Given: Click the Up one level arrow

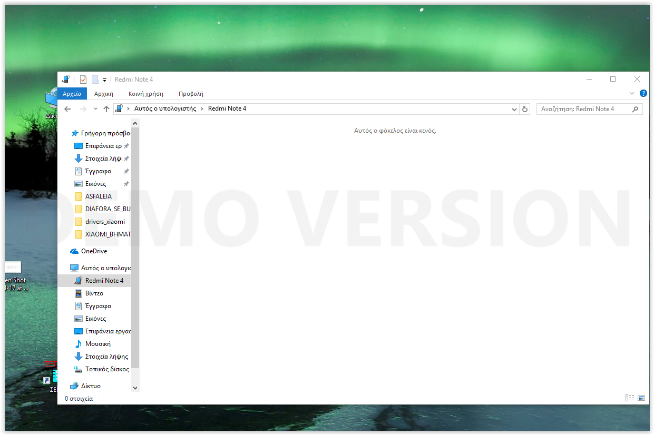Looking at the screenshot, I should (106, 109).
